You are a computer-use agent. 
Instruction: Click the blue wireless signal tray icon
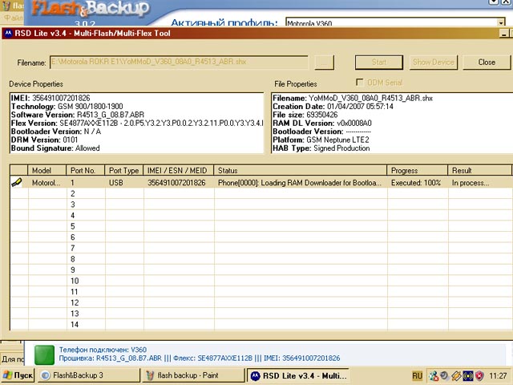pyautogui.click(x=468, y=375)
